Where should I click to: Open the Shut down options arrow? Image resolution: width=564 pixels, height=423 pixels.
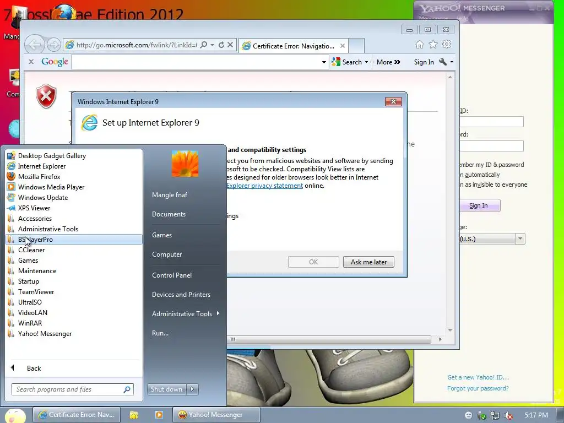tap(192, 389)
